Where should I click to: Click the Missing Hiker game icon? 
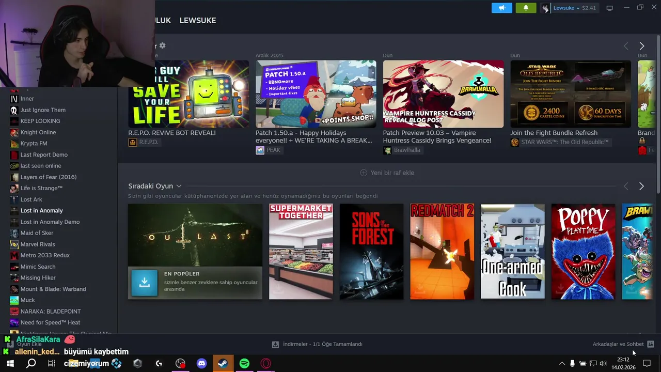tap(14, 278)
